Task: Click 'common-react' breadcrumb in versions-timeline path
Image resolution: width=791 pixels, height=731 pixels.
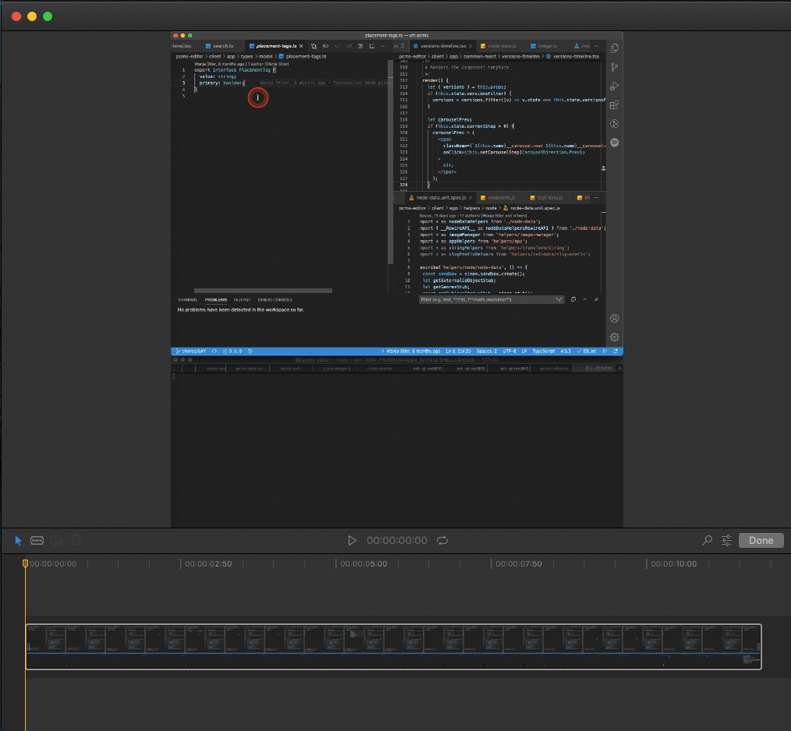Action: pos(480,57)
